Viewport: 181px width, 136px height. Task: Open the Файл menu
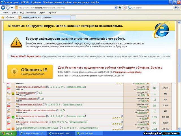coord(5,12)
